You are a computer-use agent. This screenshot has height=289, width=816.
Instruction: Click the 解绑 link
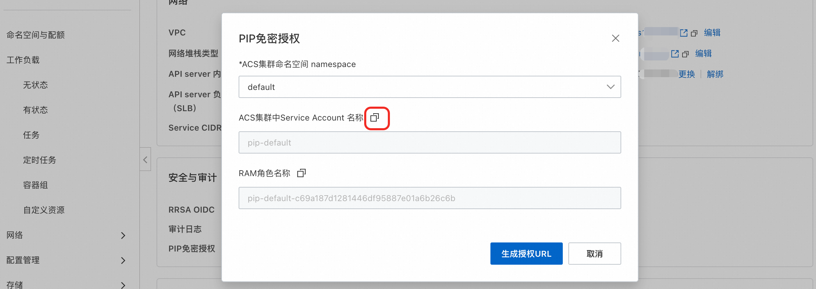(715, 74)
